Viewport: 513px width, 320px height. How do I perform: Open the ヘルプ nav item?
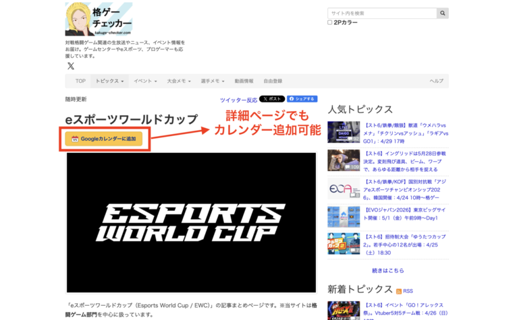coord(437,81)
